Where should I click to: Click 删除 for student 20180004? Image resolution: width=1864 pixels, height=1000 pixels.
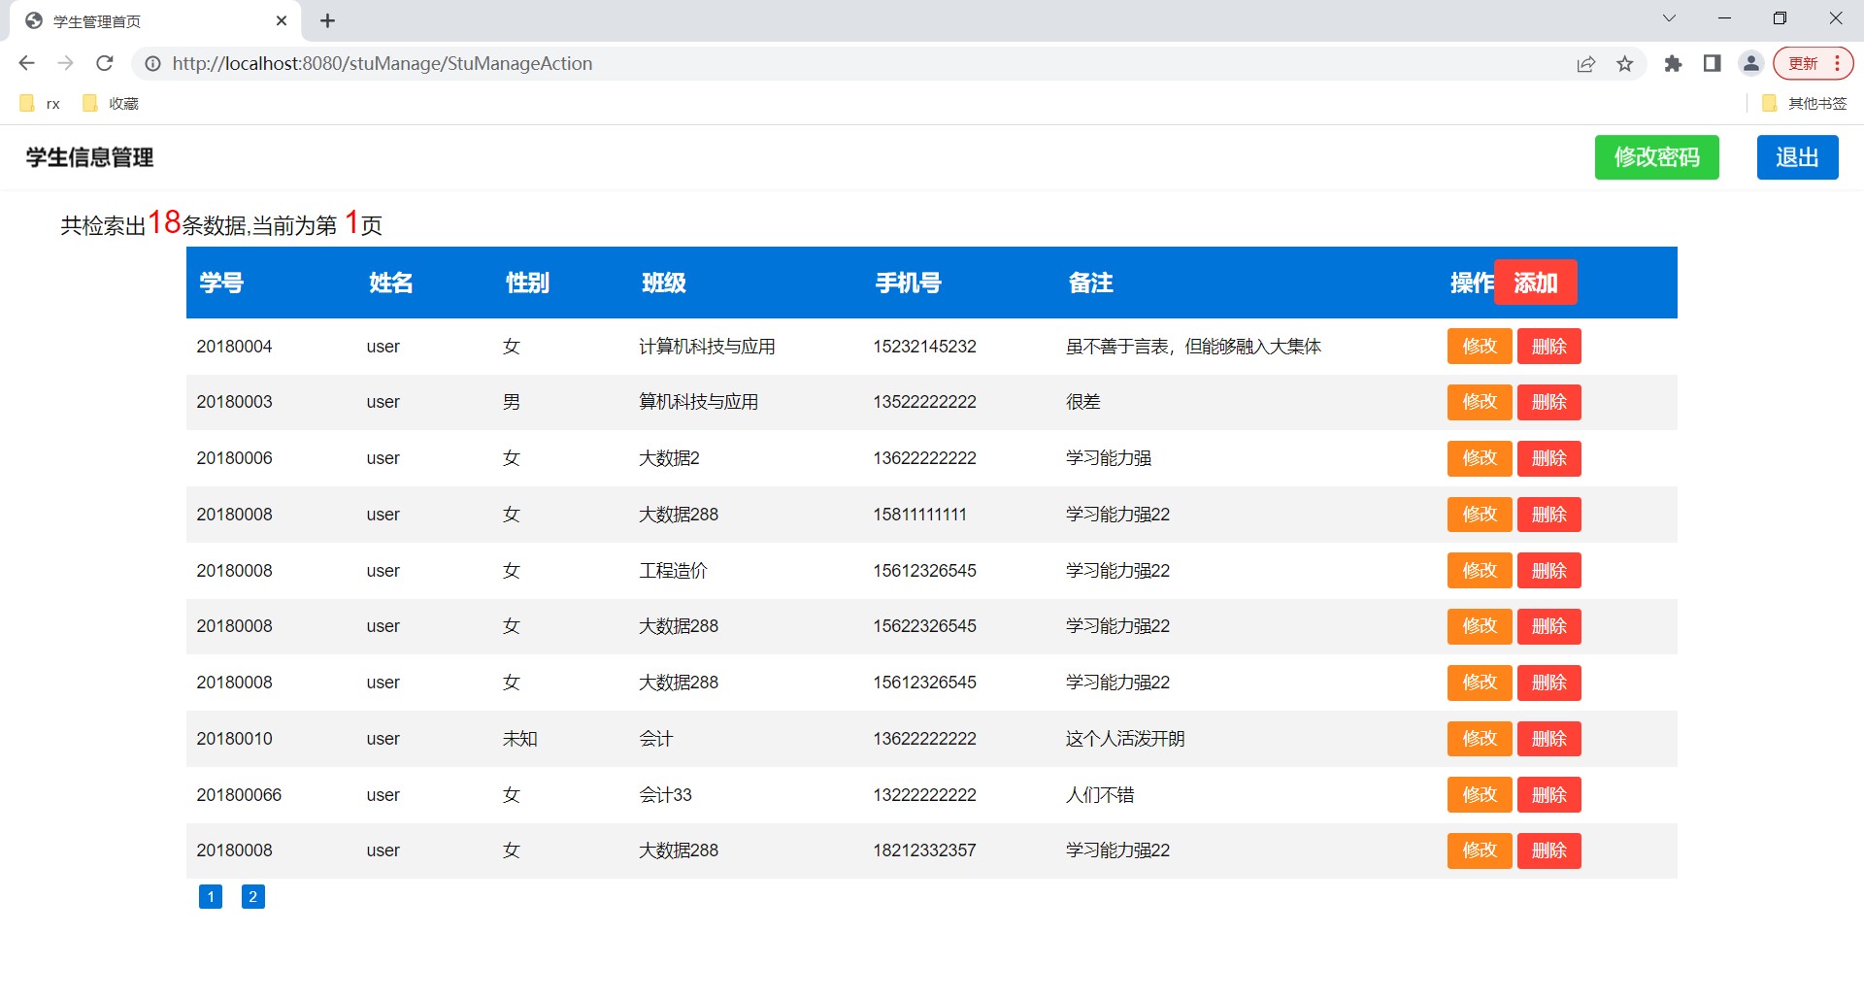point(1548,347)
